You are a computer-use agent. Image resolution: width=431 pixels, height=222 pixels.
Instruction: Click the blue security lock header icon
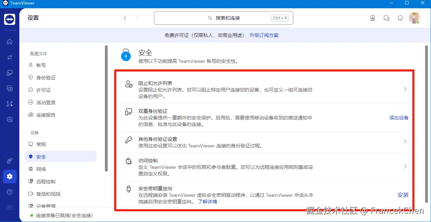tap(126, 55)
